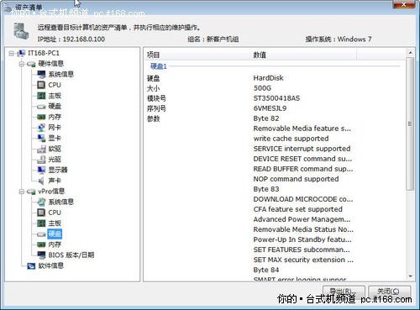Select the 网卡 network card icon
Viewport: 420px width, 310px height.
pos(41,128)
